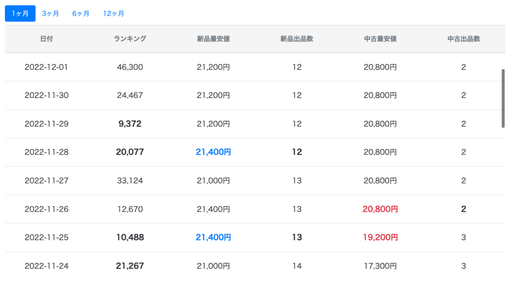
Task: Select the bold ranking 9,372 cell
Action: click(x=130, y=123)
